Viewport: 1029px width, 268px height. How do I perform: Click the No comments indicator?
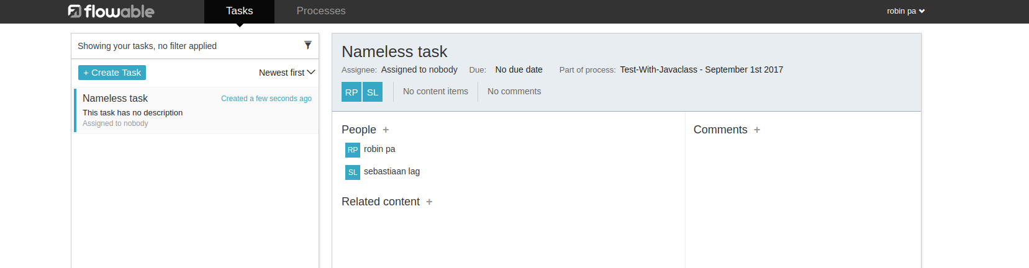click(514, 91)
